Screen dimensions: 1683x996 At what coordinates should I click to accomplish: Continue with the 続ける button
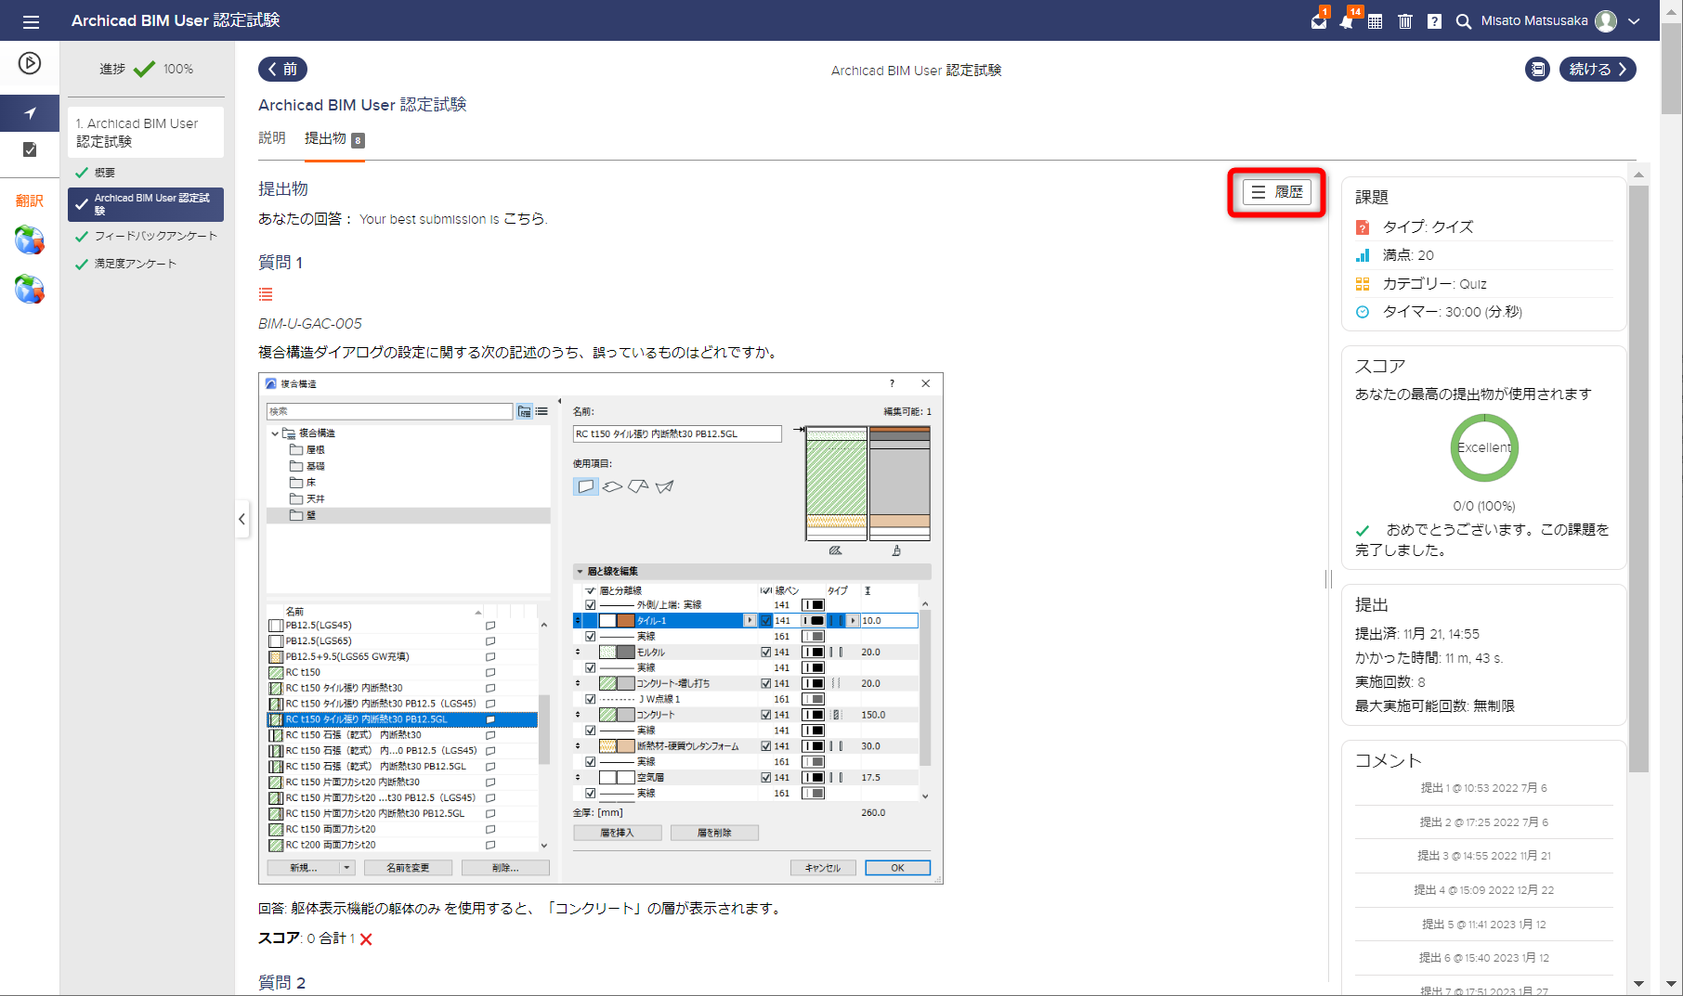(x=1598, y=69)
